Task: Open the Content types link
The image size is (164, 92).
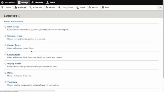Action: point(14,54)
